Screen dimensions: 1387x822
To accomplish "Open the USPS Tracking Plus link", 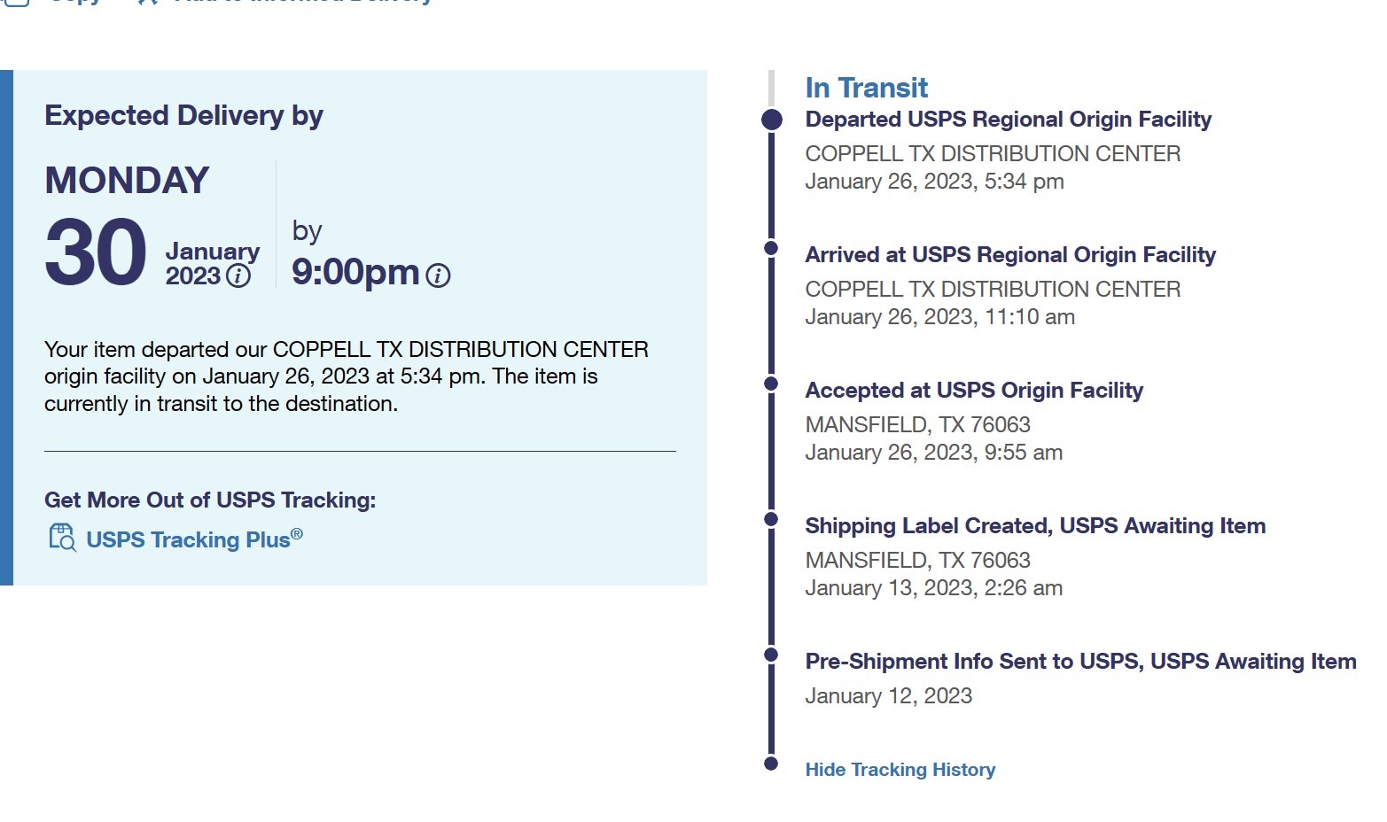I will (194, 539).
